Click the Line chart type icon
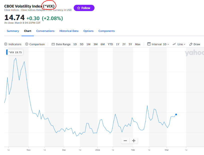This screenshot has width=204, height=155. point(174,44)
